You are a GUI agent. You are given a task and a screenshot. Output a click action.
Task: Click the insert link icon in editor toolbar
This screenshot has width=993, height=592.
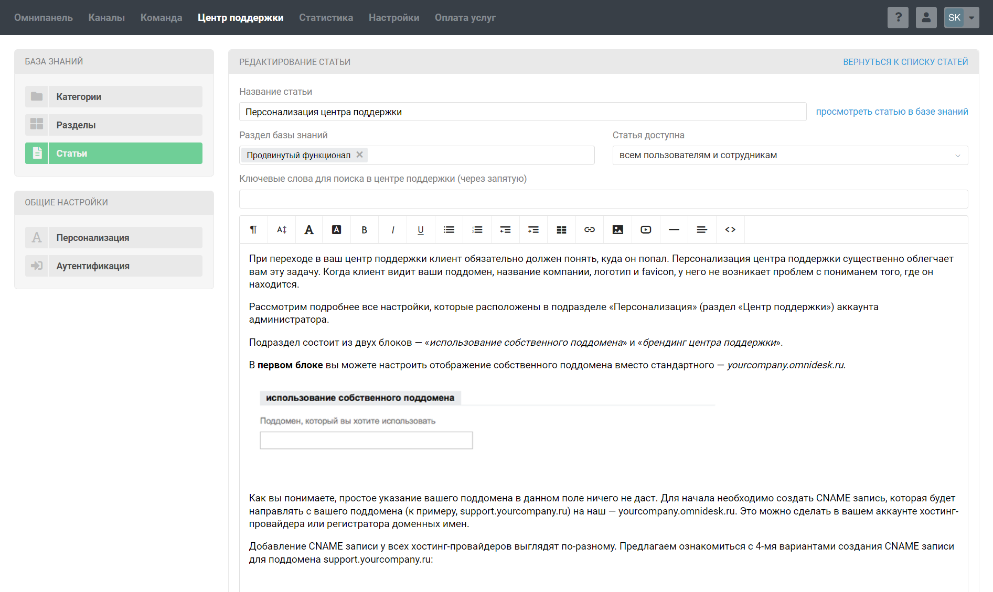[590, 230]
